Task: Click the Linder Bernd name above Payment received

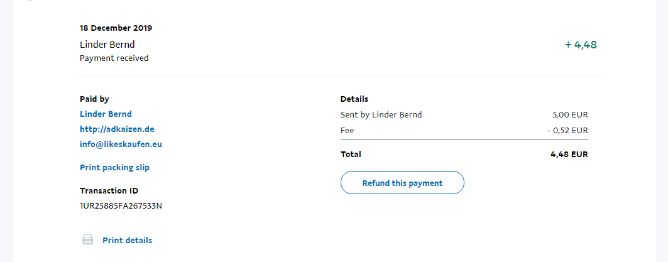Action: 107,44
